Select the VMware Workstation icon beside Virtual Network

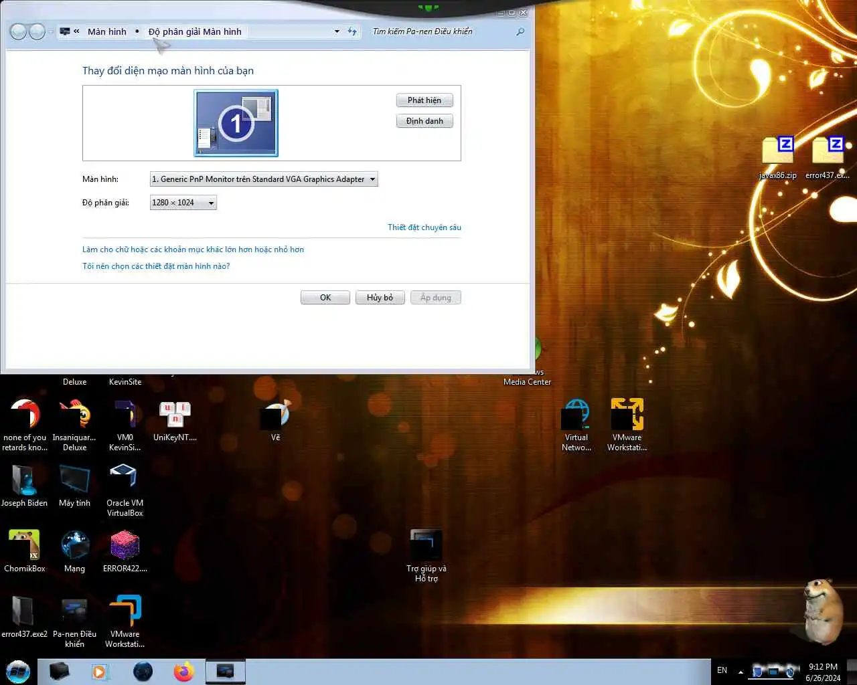click(627, 424)
